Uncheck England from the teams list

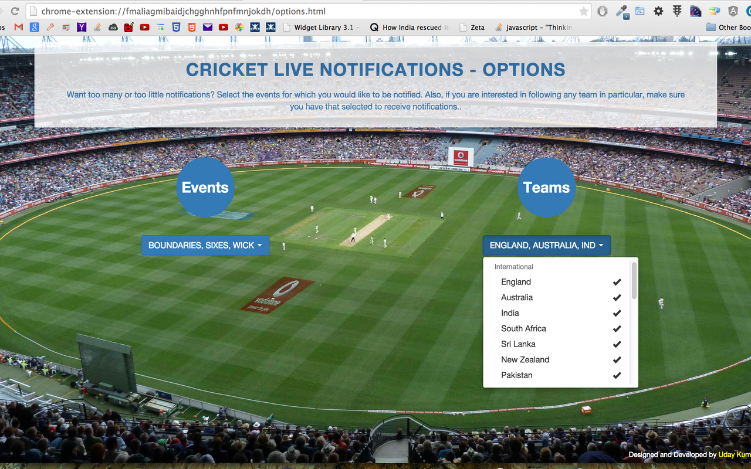616,282
